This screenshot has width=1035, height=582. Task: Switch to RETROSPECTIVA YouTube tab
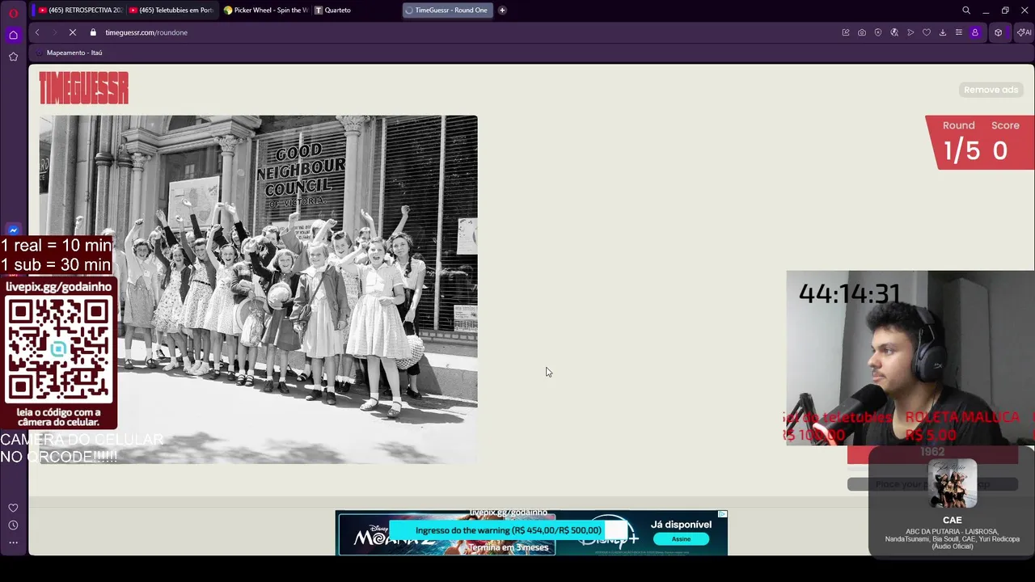click(x=80, y=11)
